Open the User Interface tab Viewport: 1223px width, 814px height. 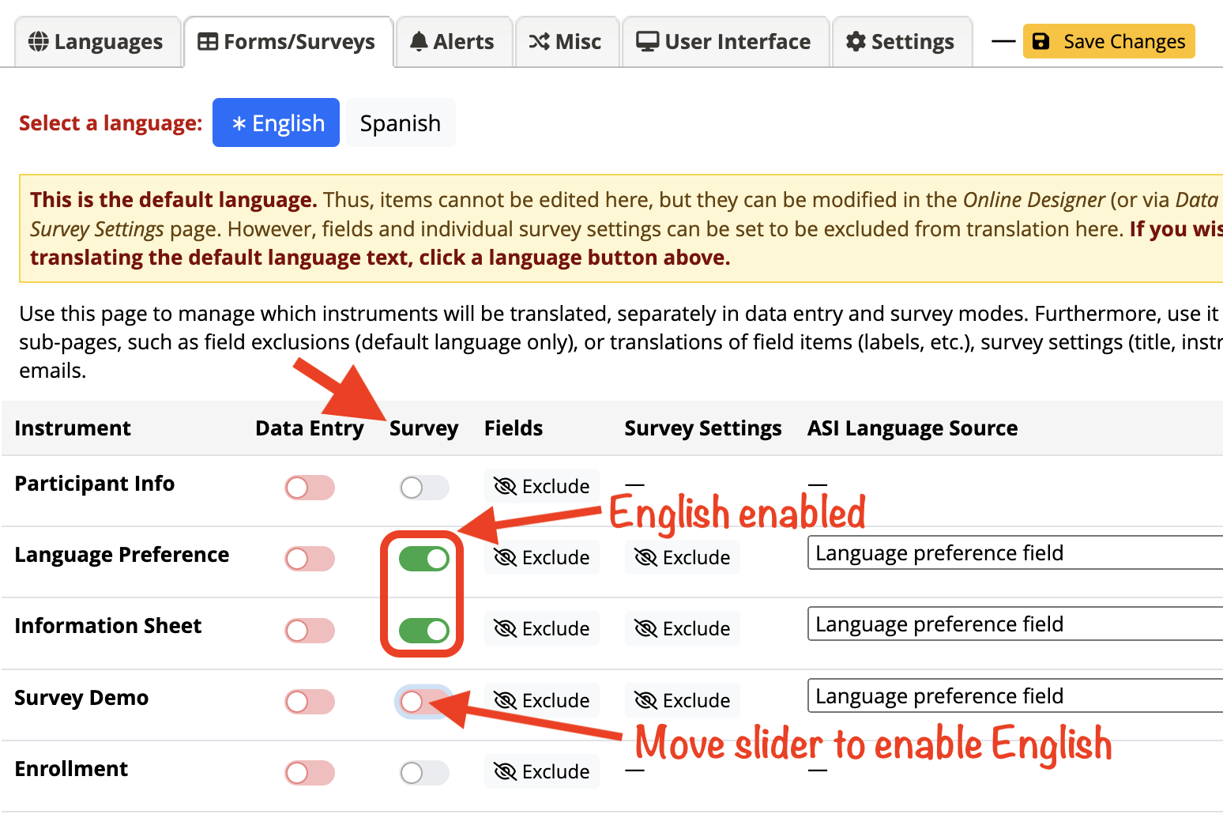[x=725, y=42]
